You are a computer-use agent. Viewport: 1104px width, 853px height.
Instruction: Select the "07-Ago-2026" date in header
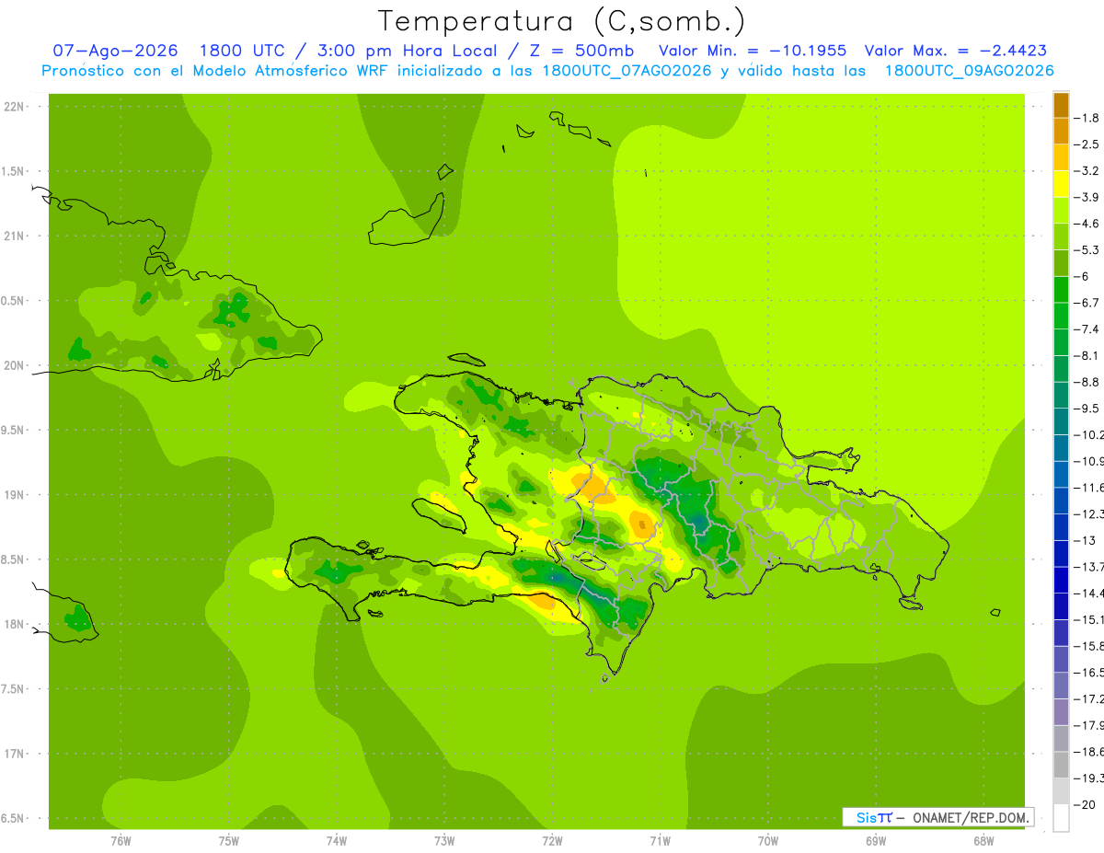[x=115, y=52]
